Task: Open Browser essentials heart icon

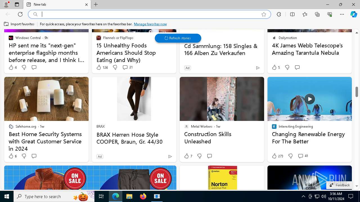Action: 330,14
